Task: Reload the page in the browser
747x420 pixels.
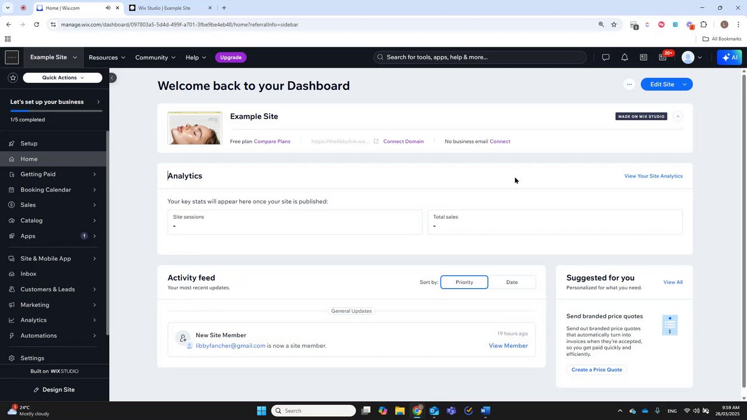Action: (36, 24)
